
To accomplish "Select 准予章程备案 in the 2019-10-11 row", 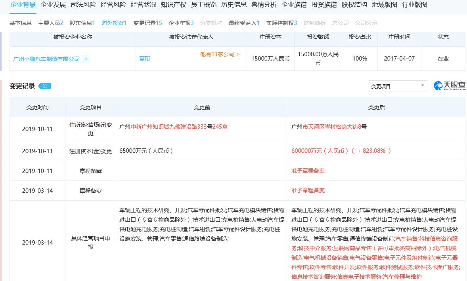I will tap(308, 171).
